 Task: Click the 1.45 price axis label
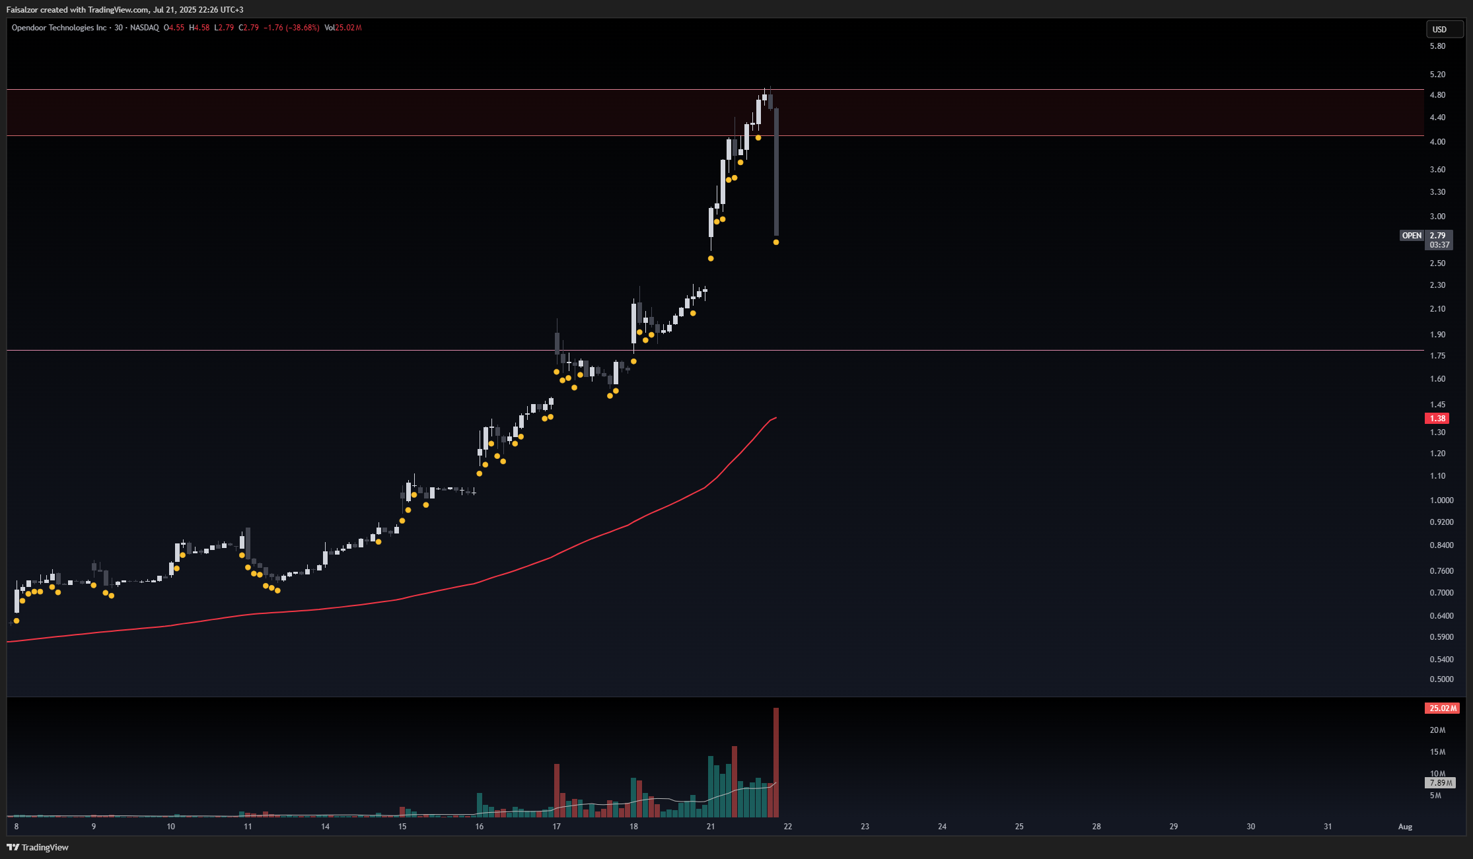(1437, 405)
